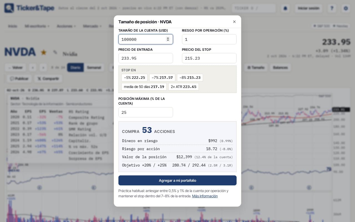Viewport: 355px width, 222px height.
Task: Expand the Mercado menu
Action: point(92,26)
